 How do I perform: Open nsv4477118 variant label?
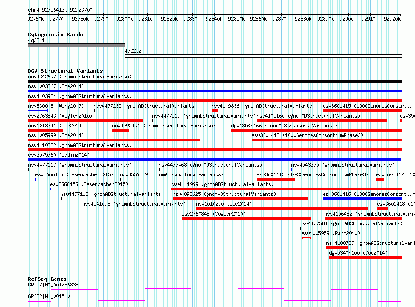(x=112, y=194)
